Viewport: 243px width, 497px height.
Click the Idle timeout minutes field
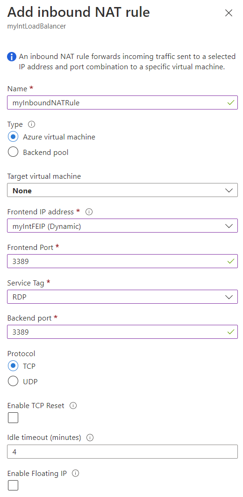click(122, 452)
